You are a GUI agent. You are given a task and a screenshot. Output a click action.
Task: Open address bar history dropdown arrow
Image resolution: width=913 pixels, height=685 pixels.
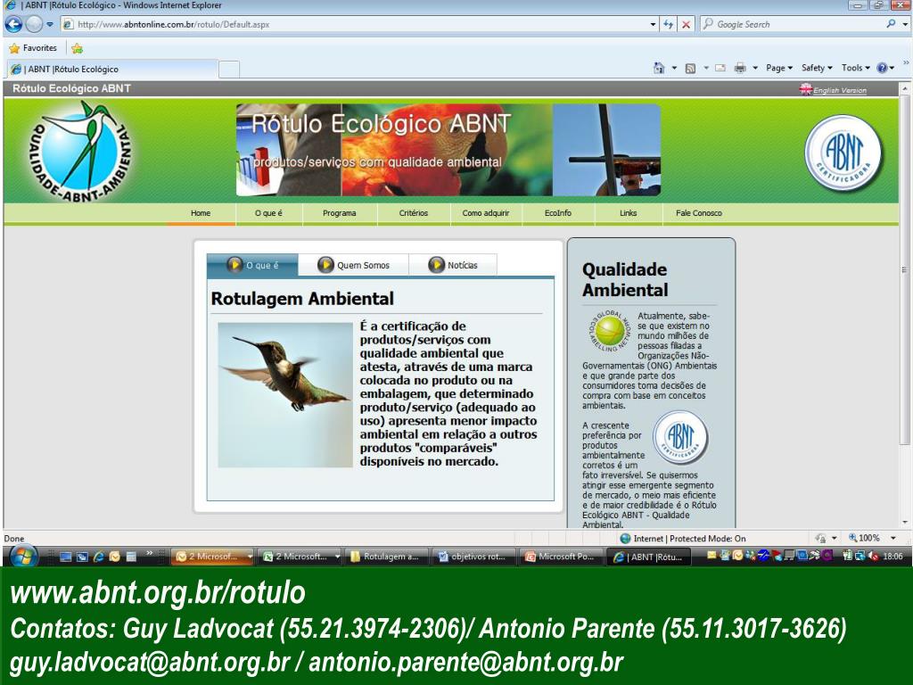(653, 24)
